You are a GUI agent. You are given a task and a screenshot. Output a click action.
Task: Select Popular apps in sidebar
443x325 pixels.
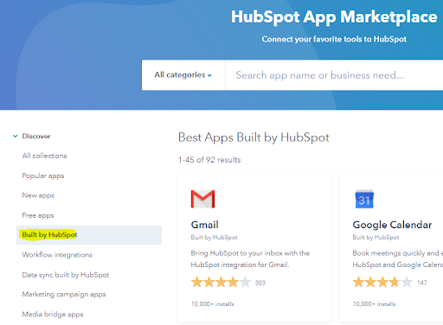[43, 175]
